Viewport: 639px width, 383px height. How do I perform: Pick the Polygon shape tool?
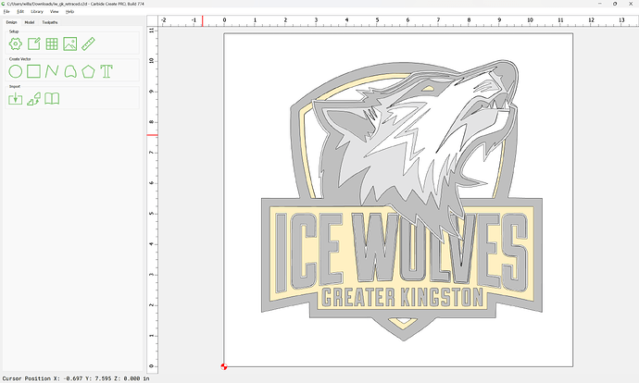(88, 71)
